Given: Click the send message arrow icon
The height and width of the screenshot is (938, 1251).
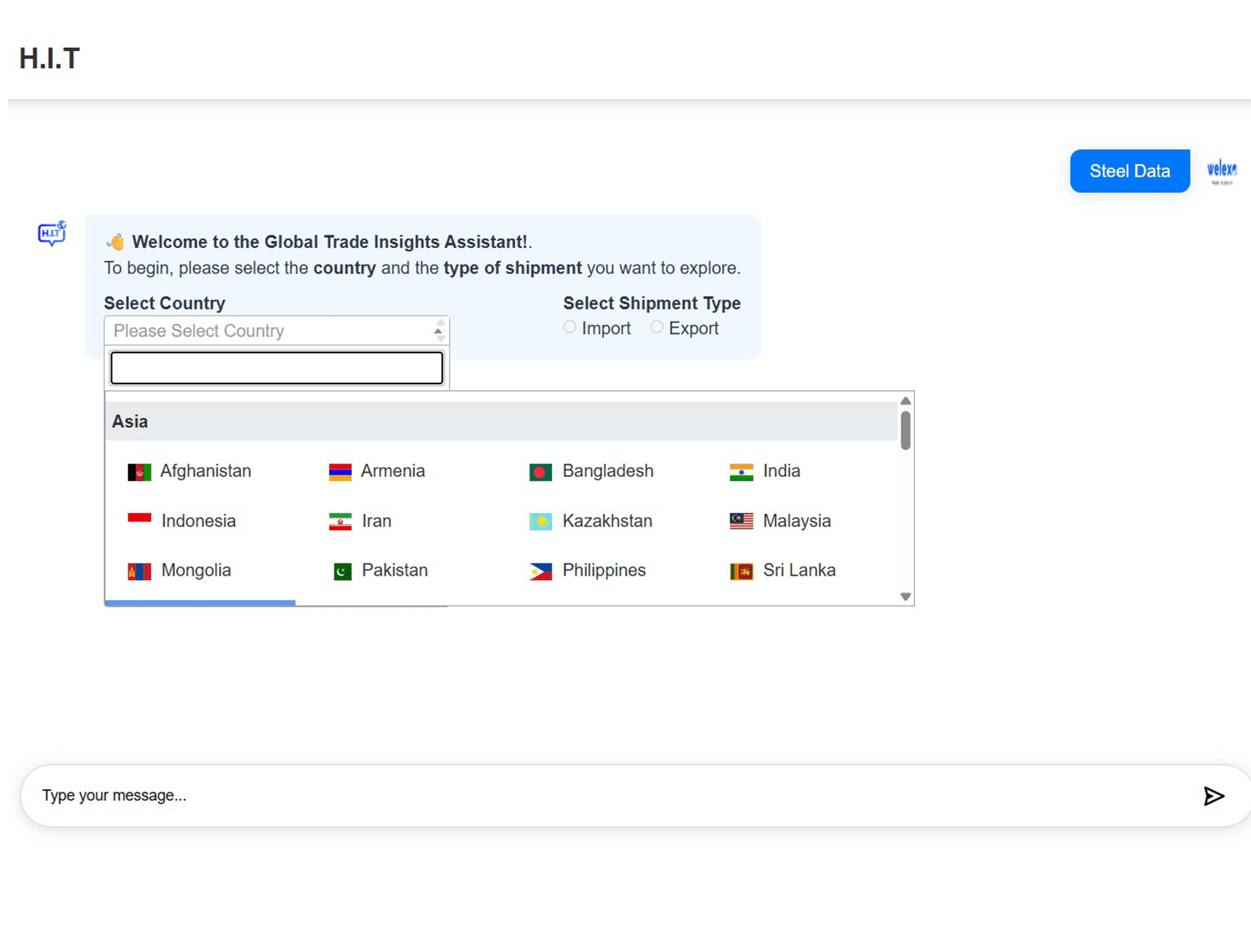Looking at the screenshot, I should (x=1214, y=795).
